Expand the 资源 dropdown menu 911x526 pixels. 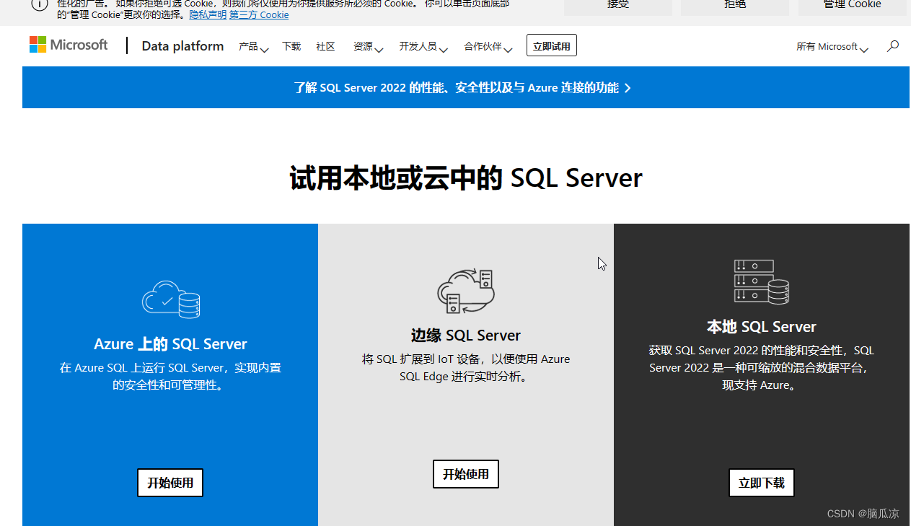pos(368,46)
